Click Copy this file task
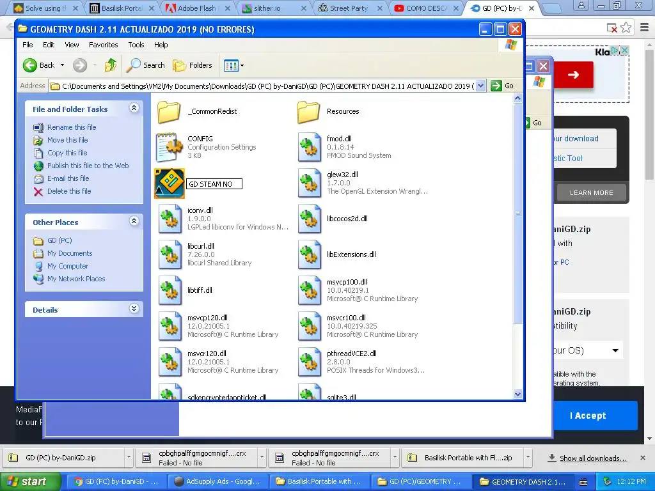Viewport: 655px width, 491px height. (x=67, y=153)
